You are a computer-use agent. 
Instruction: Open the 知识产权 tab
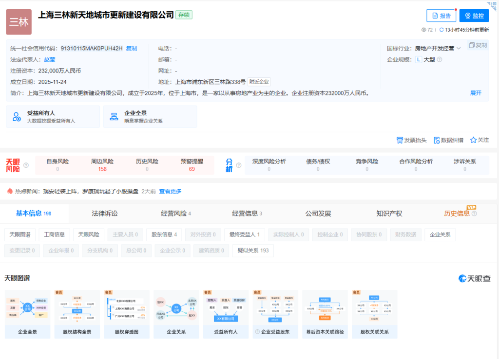[x=389, y=213]
